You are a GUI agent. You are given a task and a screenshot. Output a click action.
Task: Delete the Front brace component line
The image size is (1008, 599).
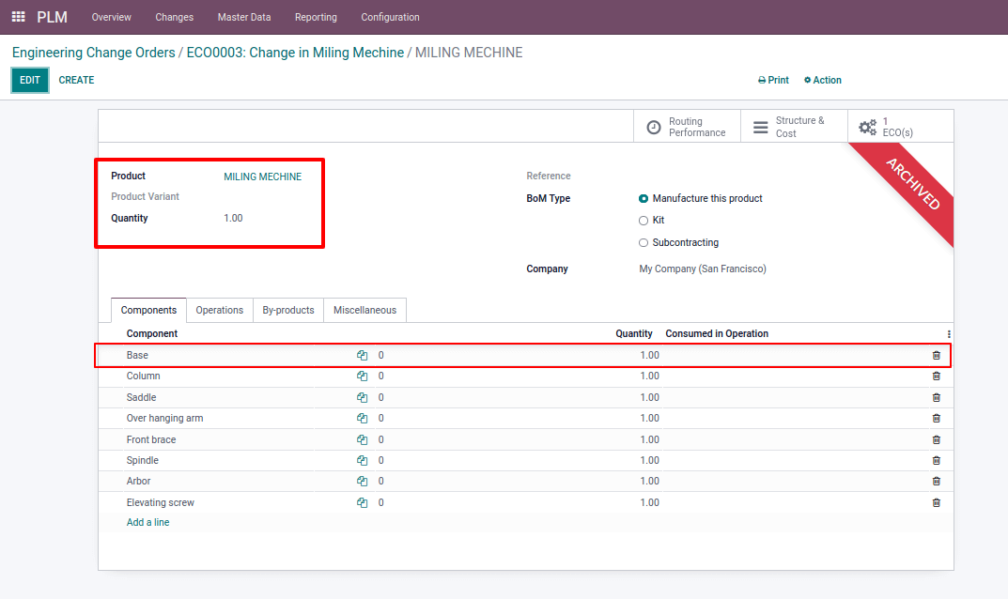click(936, 439)
